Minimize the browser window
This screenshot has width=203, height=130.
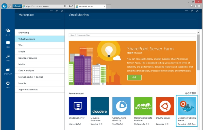[x=189, y=2]
